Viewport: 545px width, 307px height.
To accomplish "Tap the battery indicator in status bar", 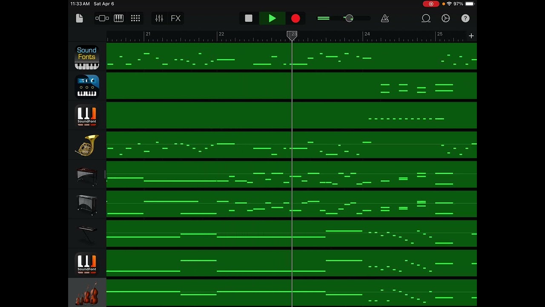I will click(470, 4).
